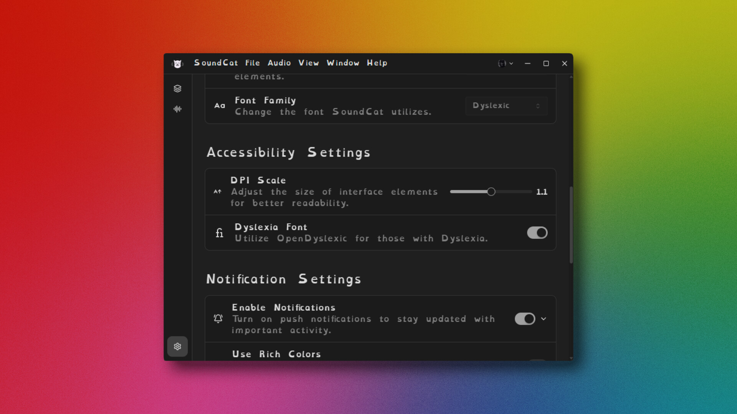Image resolution: width=737 pixels, height=414 pixels.
Task: Turn off the Enable Notifications switch
Action: [524, 319]
